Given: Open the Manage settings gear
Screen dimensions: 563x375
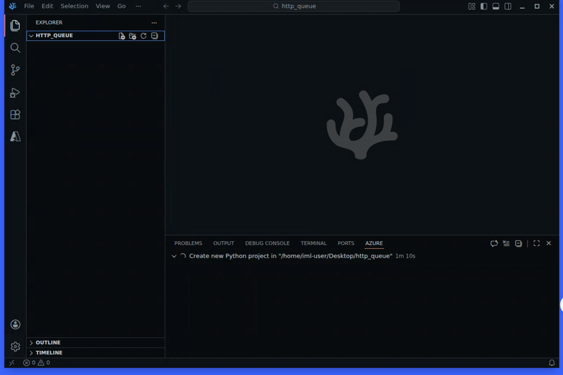Looking at the screenshot, I should 15,347.
